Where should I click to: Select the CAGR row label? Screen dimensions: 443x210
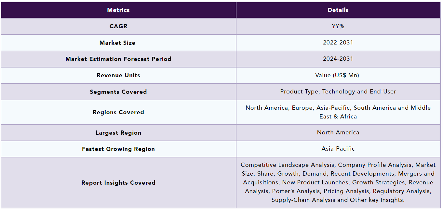pos(118,26)
